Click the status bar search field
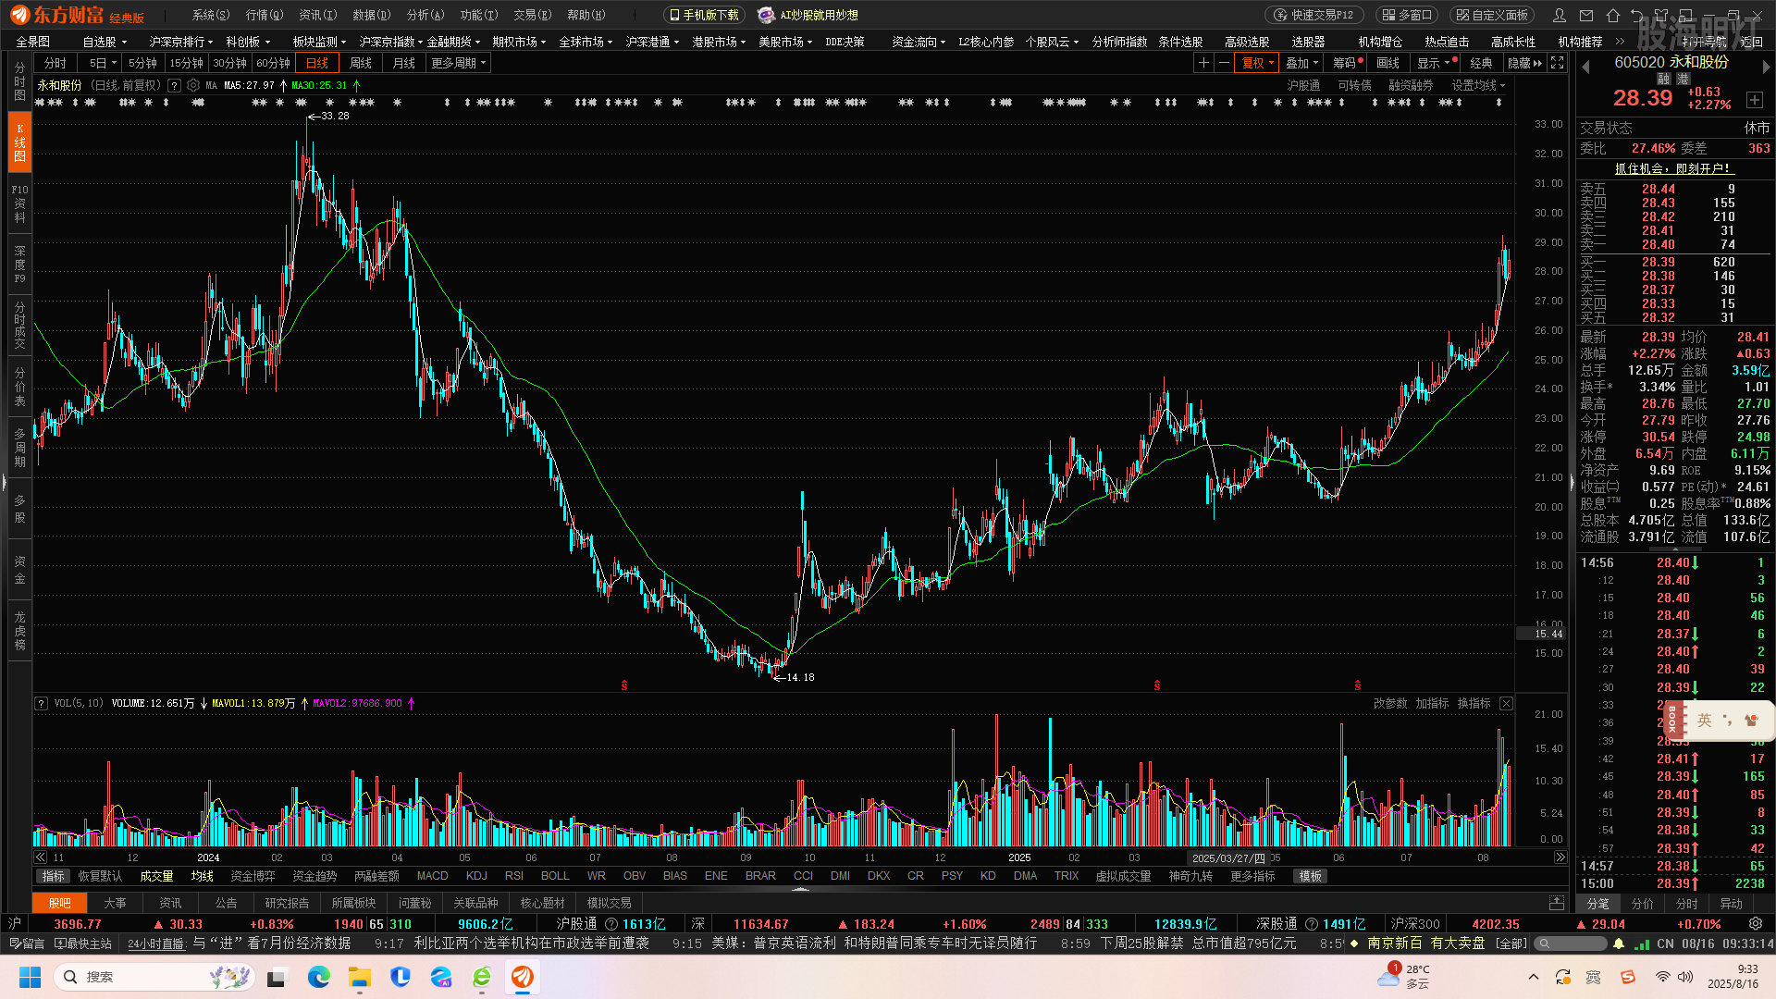Image resolution: width=1776 pixels, height=999 pixels. [1570, 943]
